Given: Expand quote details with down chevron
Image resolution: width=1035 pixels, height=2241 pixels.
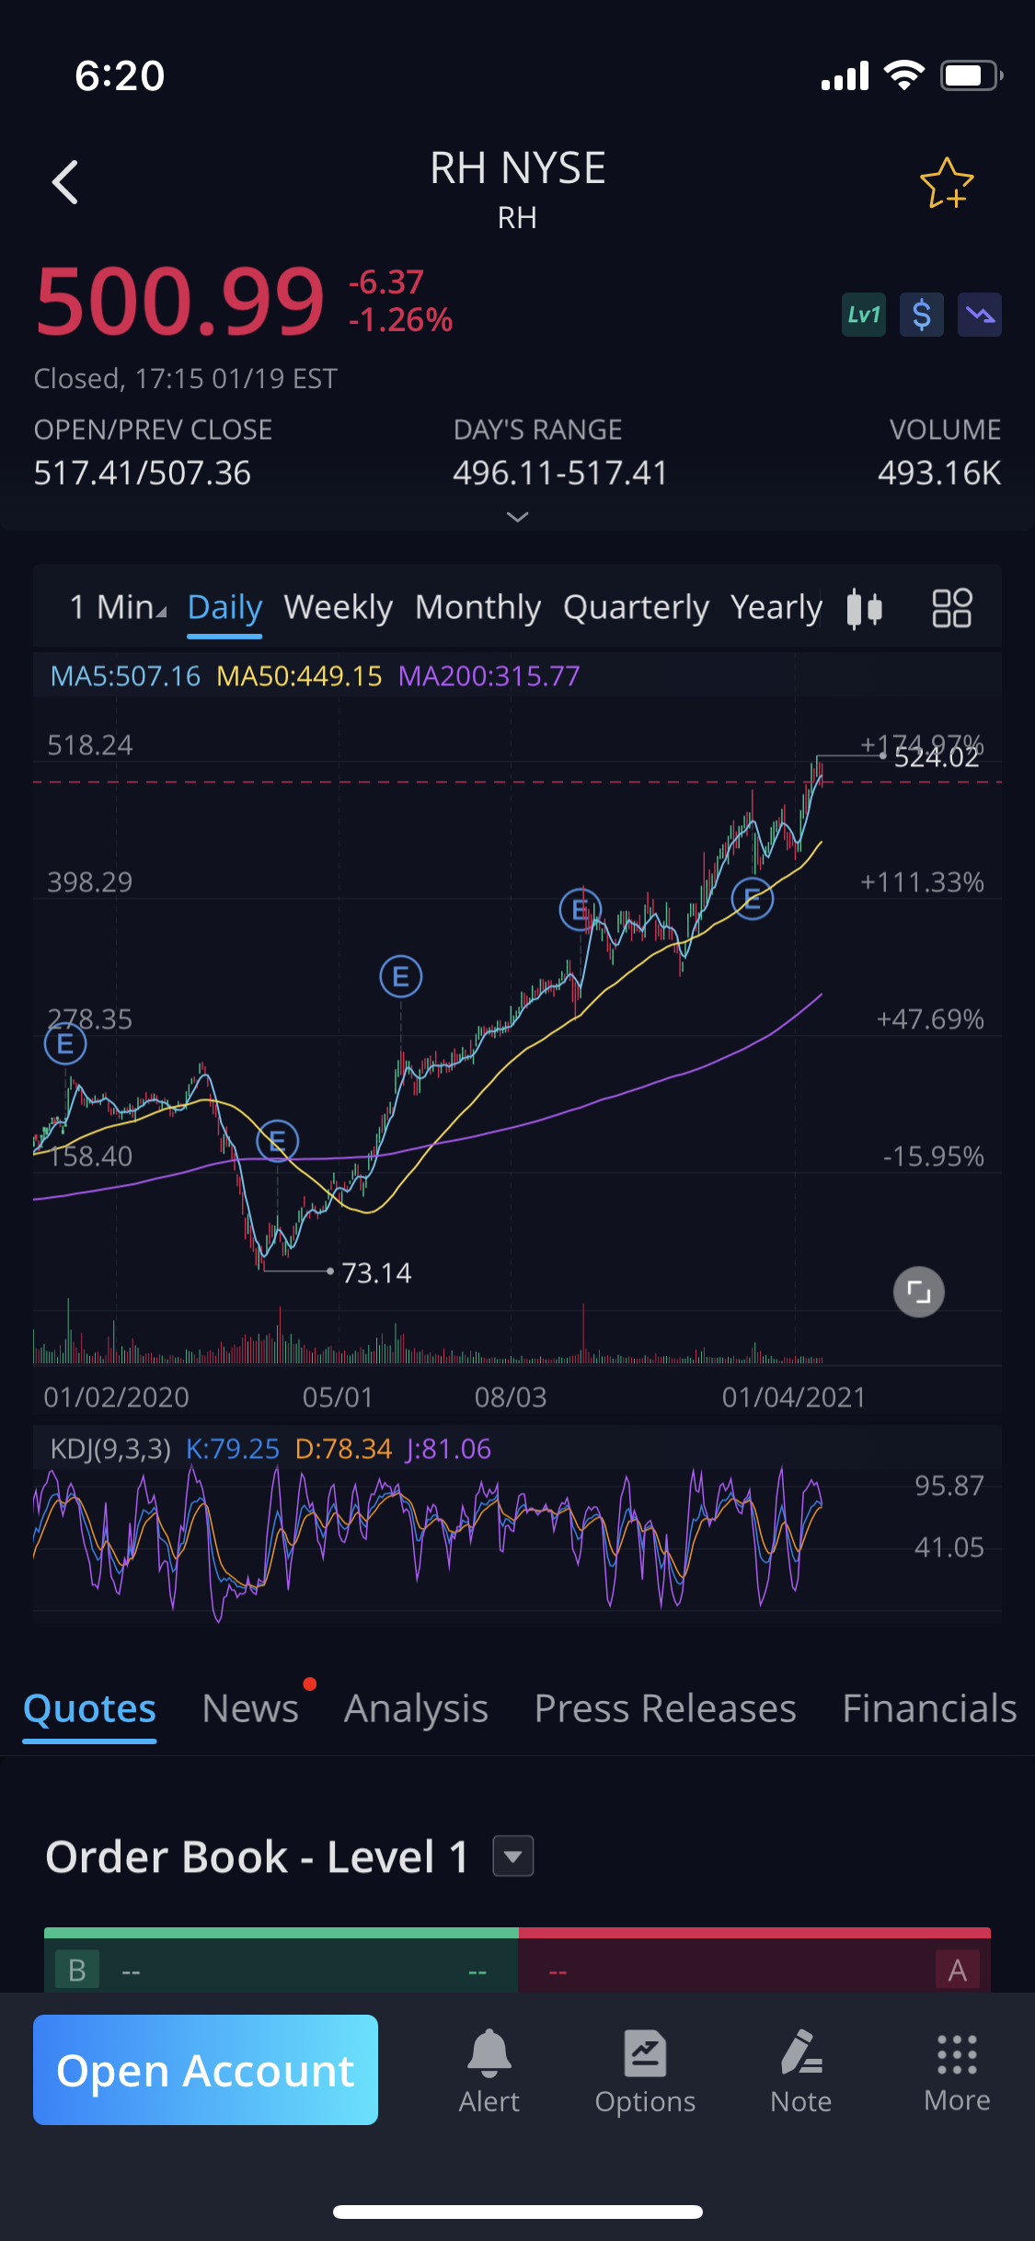Looking at the screenshot, I should tap(517, 517).
